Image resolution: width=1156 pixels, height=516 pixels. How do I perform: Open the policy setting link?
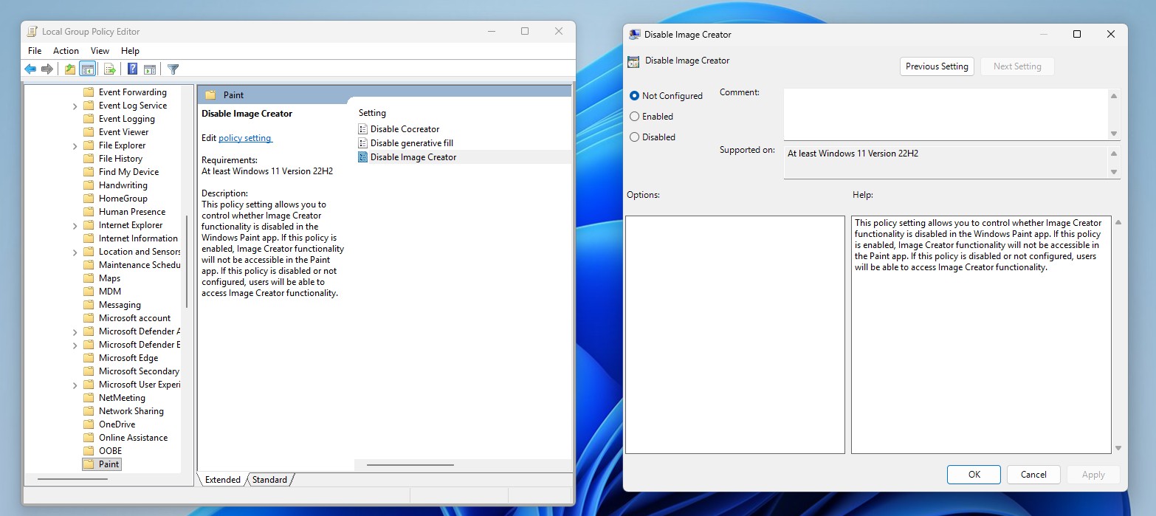[245, 137]
